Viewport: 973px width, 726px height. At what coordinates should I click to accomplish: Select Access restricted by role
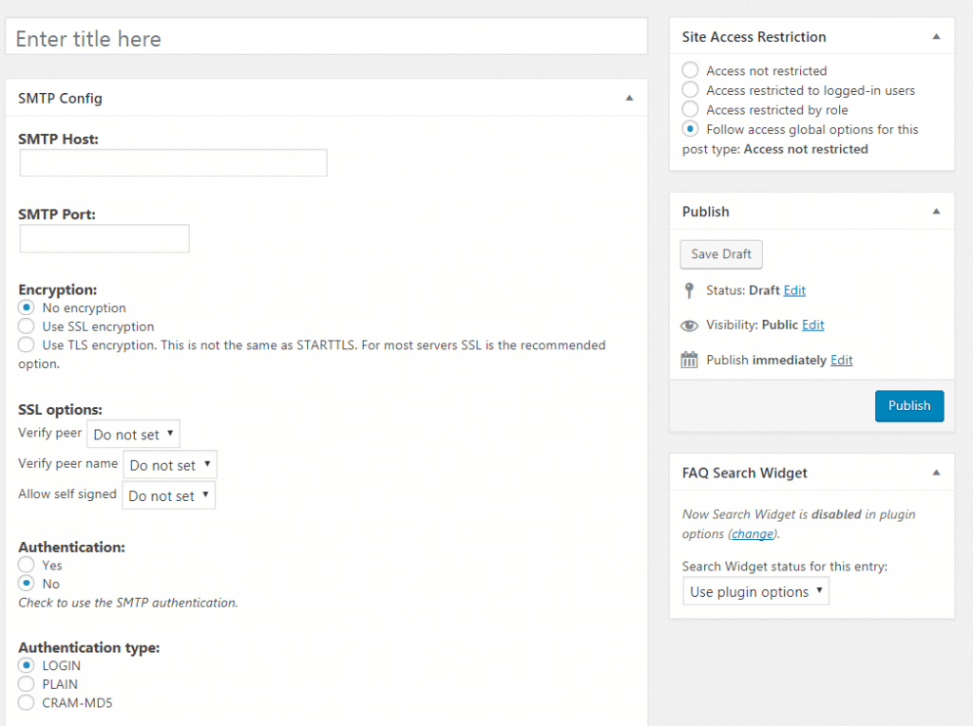coord(691,110)
